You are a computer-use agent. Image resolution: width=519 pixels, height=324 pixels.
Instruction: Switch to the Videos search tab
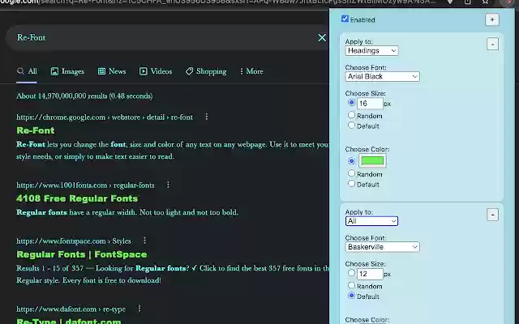156,71
